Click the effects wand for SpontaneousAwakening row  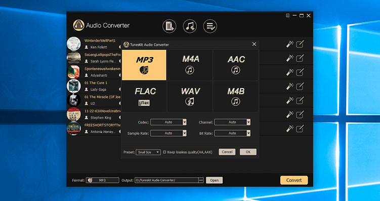(x=289, y=72)
